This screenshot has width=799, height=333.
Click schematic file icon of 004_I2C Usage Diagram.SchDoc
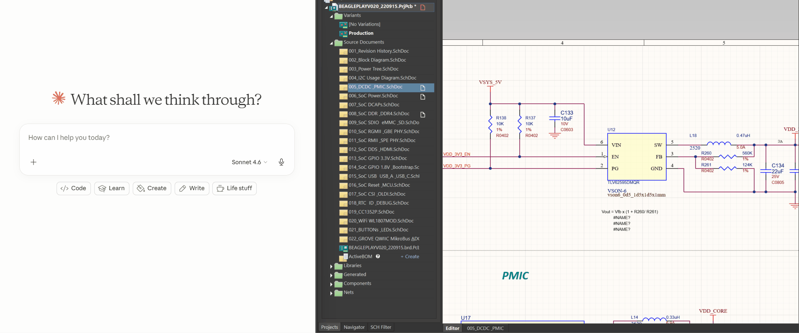(343, 78)
